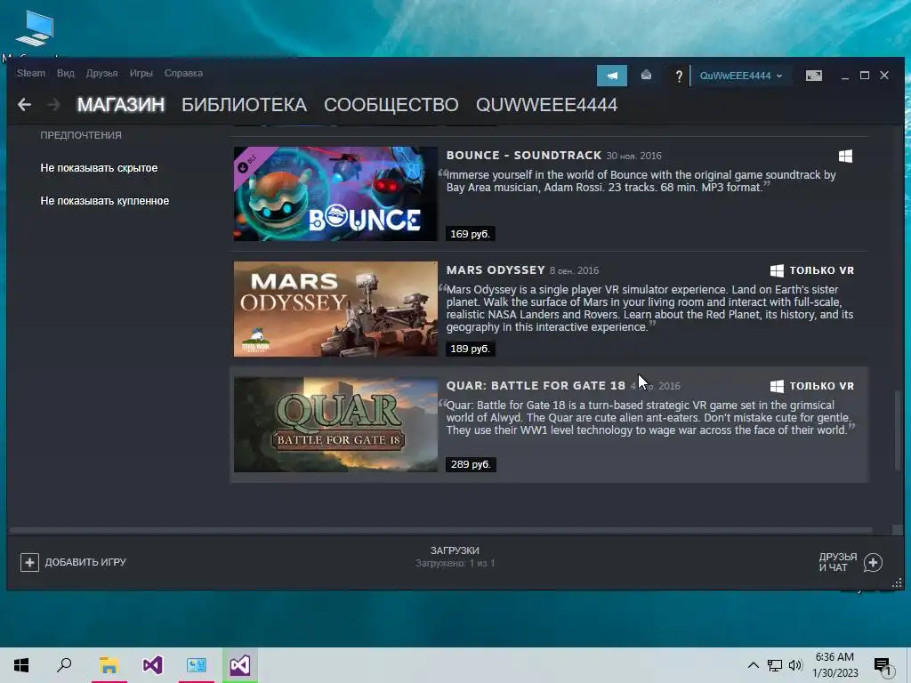The image size is (911, 683).
Task: Click the ТОЛЬКО VR label on Mars Odyssey
Action: point(821,270)
